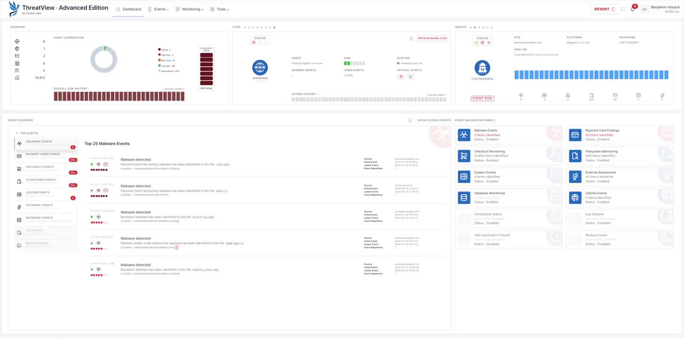Click the agent spy avatar icon

pyautogui.click(x=482, y=68)
